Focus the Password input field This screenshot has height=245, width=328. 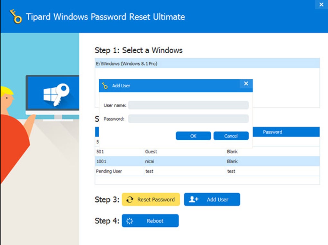click(x=188, y=119)
